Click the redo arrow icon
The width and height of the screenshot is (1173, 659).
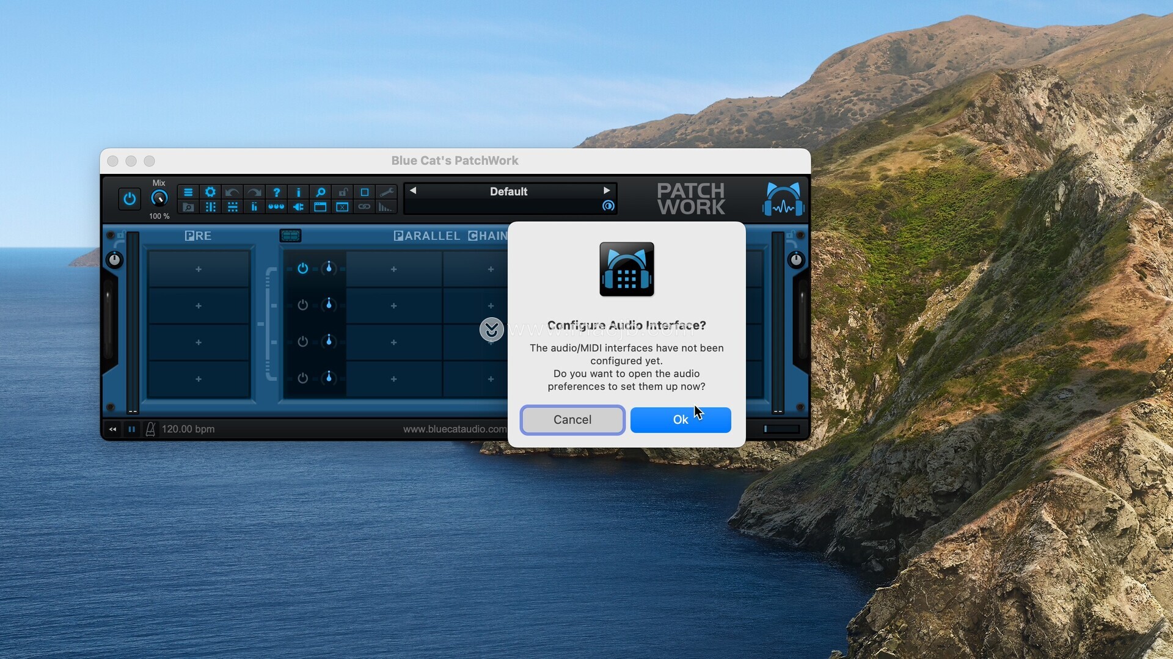[x=254, y=192]
